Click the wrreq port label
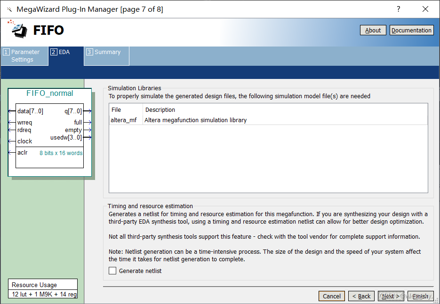This screenshot has height=304, width=440. coord(24,123)
